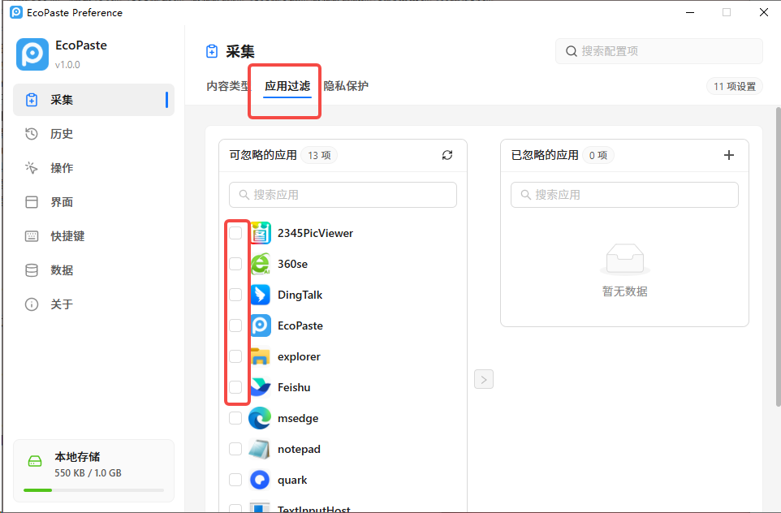Click the 13 项 count badge

[x=319, y=155]
